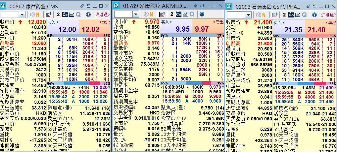Open chart icon in 00867 CMS window
The width and height of the screenshot is (337, 152).
72,15
